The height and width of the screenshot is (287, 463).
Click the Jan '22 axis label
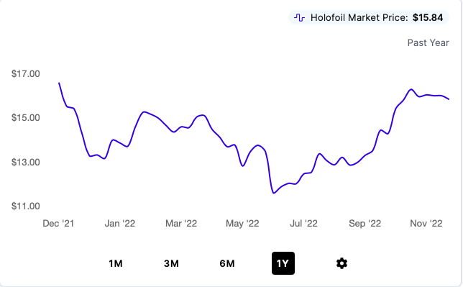(120, 224)
